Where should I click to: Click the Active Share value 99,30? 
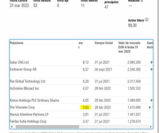tap(132, 25)
